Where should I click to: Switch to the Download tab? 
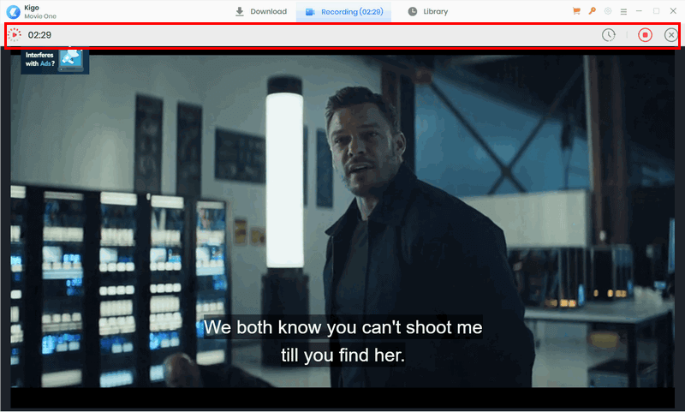tap(261, 11)
